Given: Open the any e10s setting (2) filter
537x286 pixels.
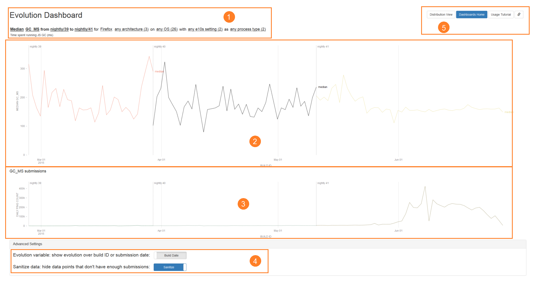Looking at the screenshot, I should 205,29.
